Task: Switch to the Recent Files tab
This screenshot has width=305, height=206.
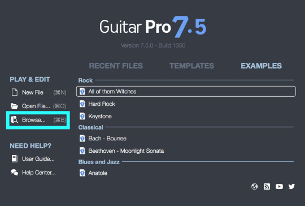Action: [x=116, y=66]
